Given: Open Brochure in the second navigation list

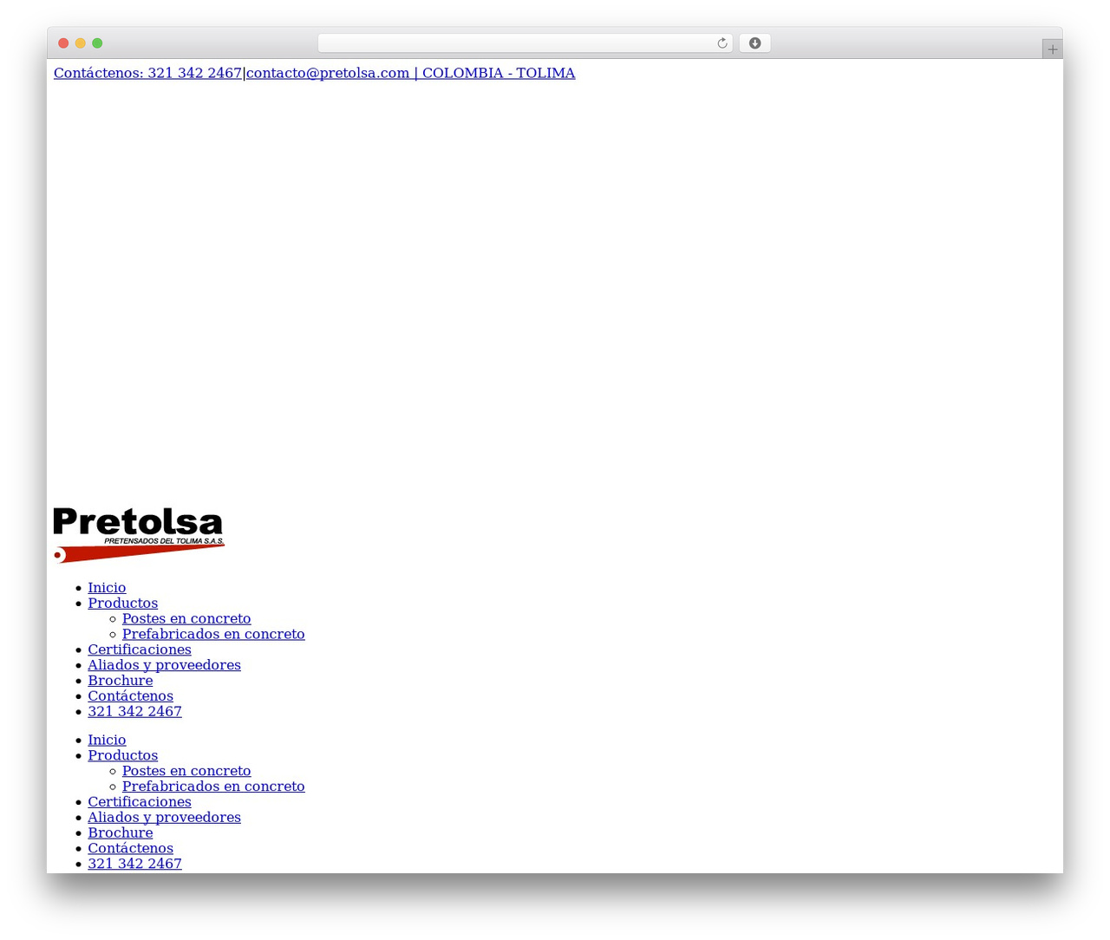Looking at the screenshot, I should coord(121,833).
